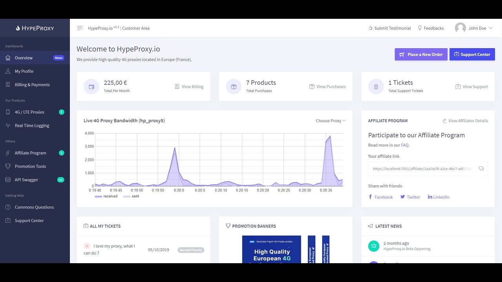Click the red X icon on the ticket row

tap(87, 246)
